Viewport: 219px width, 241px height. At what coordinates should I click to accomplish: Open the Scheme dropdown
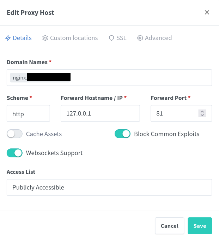pos(28,114)
